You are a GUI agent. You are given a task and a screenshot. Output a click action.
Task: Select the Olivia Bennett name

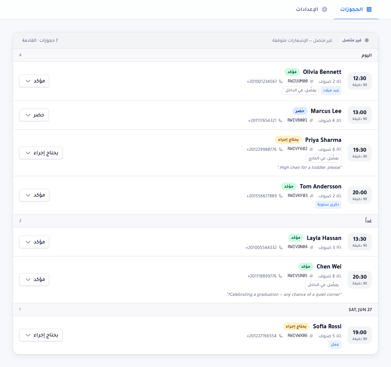(322, 72)
